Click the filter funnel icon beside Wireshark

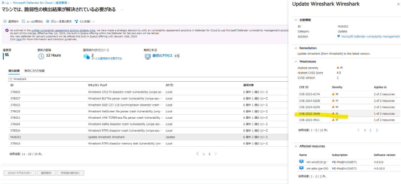click(11, 79)
